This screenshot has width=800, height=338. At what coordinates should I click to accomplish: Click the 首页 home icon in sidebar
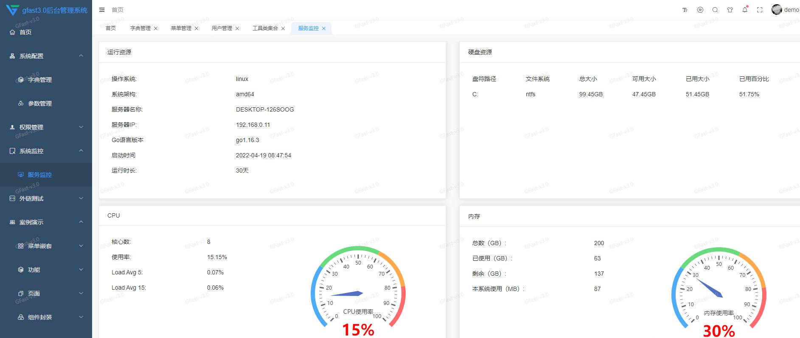pos(12,32)
